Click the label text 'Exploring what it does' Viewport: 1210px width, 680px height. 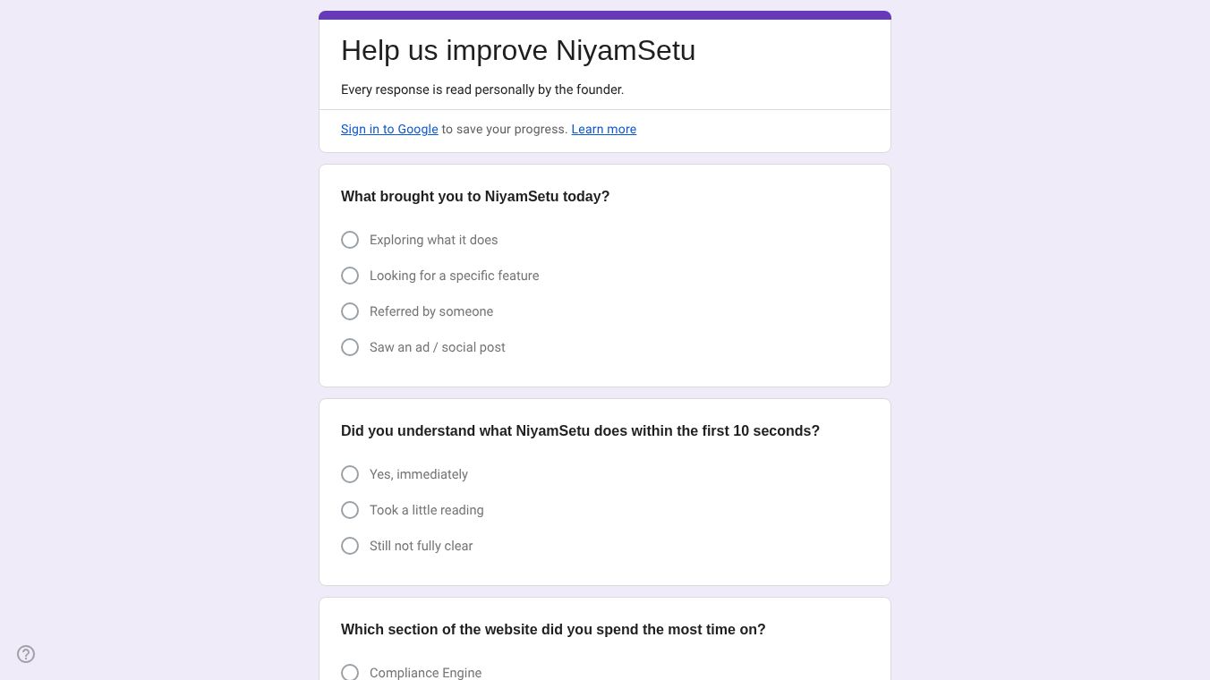click(433, 240)
